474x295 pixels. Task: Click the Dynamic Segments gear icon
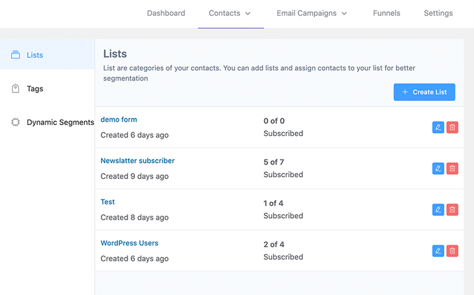[x=16, y=122]
